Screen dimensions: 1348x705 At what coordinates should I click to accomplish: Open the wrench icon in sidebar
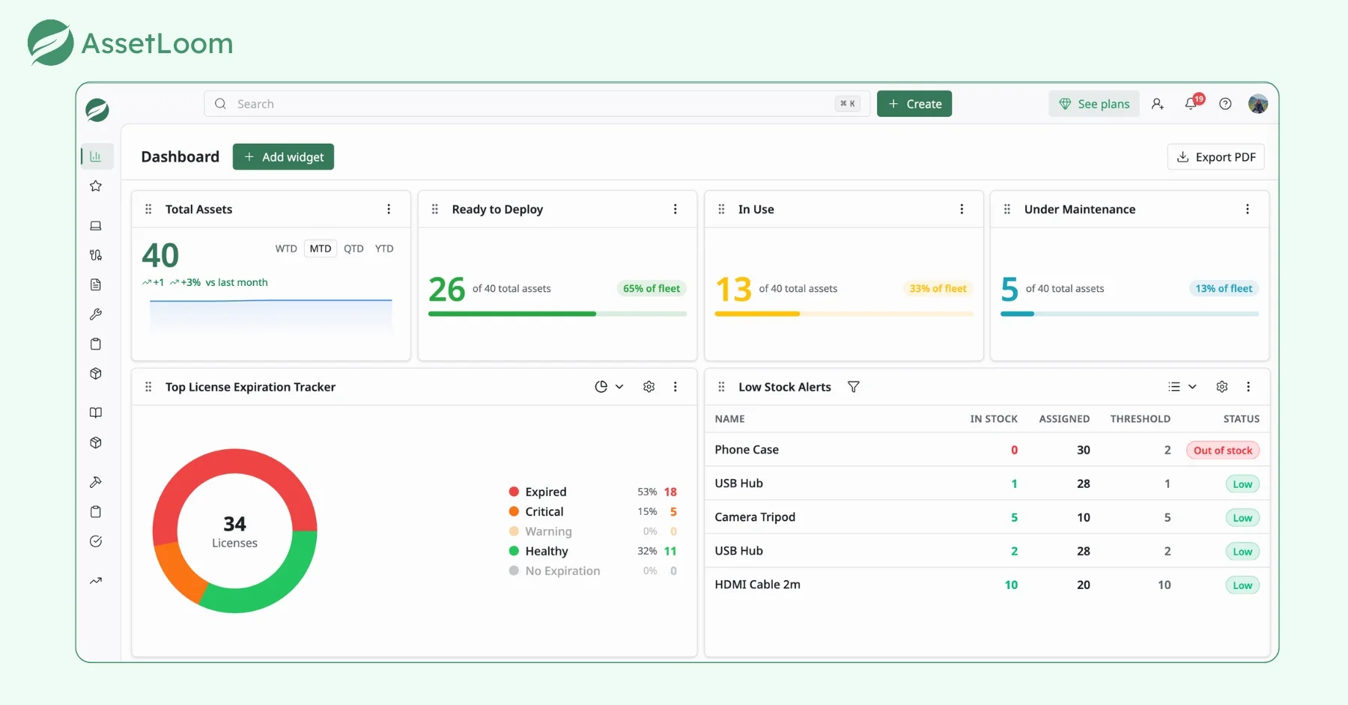tap(96, 314)
